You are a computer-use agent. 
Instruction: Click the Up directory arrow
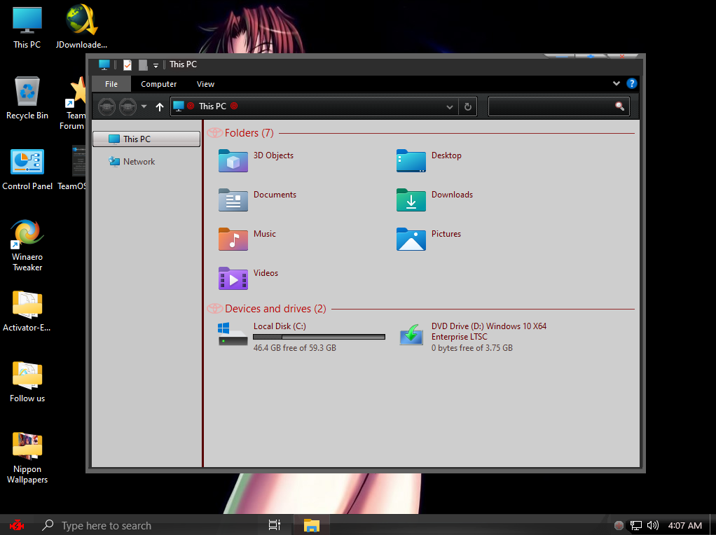160,106
